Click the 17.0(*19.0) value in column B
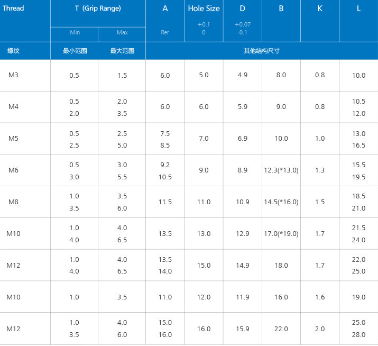Screen dimensions: 378x346 pos(281,234)
